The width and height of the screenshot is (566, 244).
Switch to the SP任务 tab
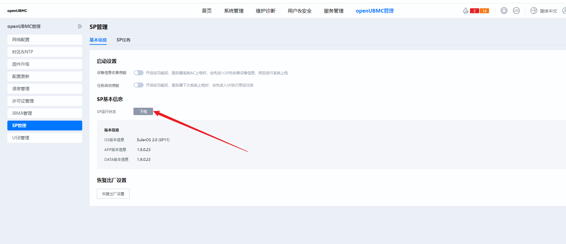click(123, 40)
